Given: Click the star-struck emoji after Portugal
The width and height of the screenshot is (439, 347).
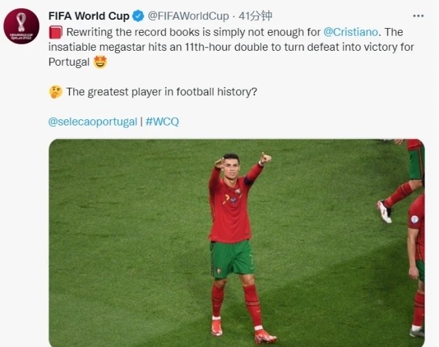Looking at the screenshot, I should (x=100, y=62).
